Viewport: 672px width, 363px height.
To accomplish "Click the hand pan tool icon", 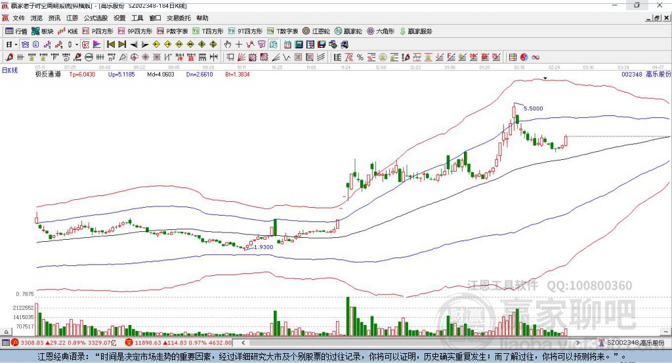I will 227,45.
